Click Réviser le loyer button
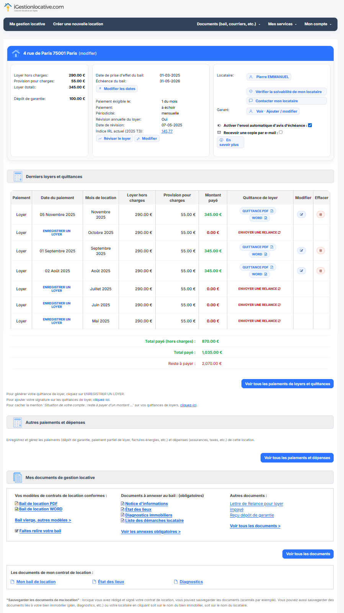This screenshot has height=613, width=344. click(x=114, y=139)
